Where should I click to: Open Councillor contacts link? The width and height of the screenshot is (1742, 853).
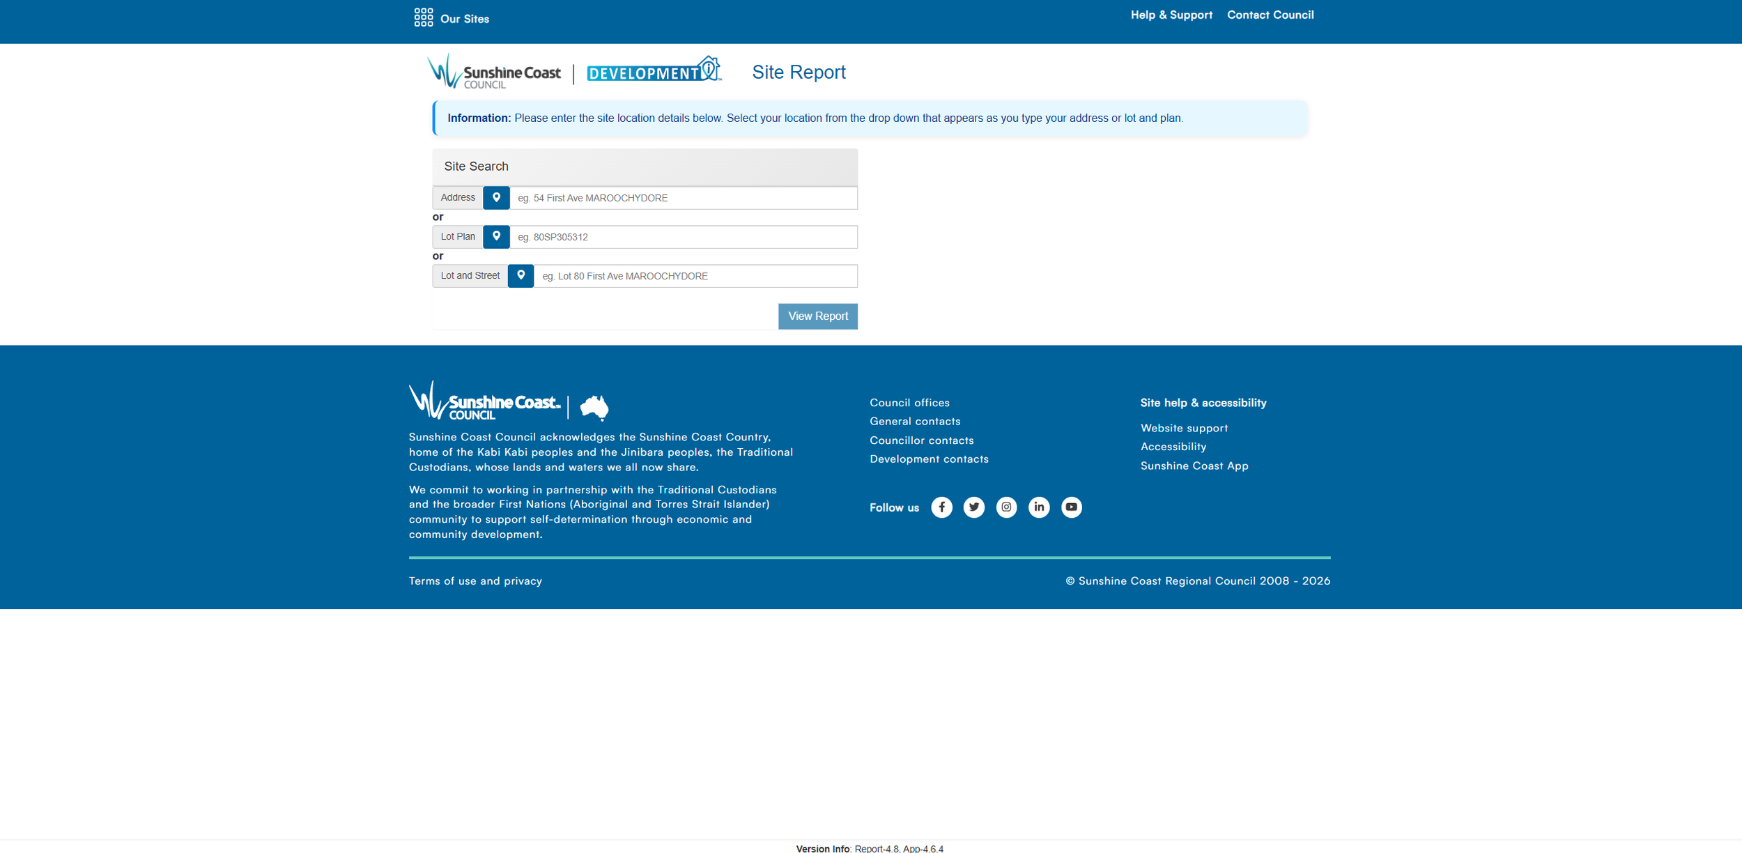[x=922, y=440]
